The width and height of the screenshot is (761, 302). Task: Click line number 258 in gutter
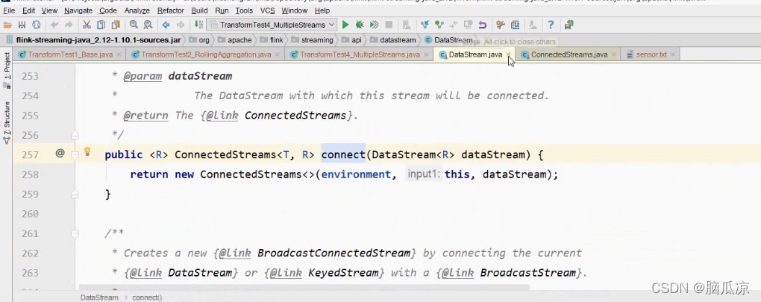click(x=30, y=174)
